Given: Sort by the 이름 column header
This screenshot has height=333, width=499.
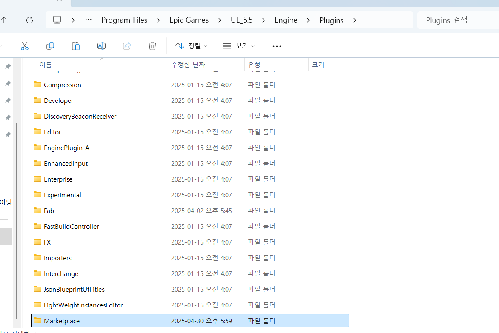Looking at the screenshot, I should [x=46, y=65].
